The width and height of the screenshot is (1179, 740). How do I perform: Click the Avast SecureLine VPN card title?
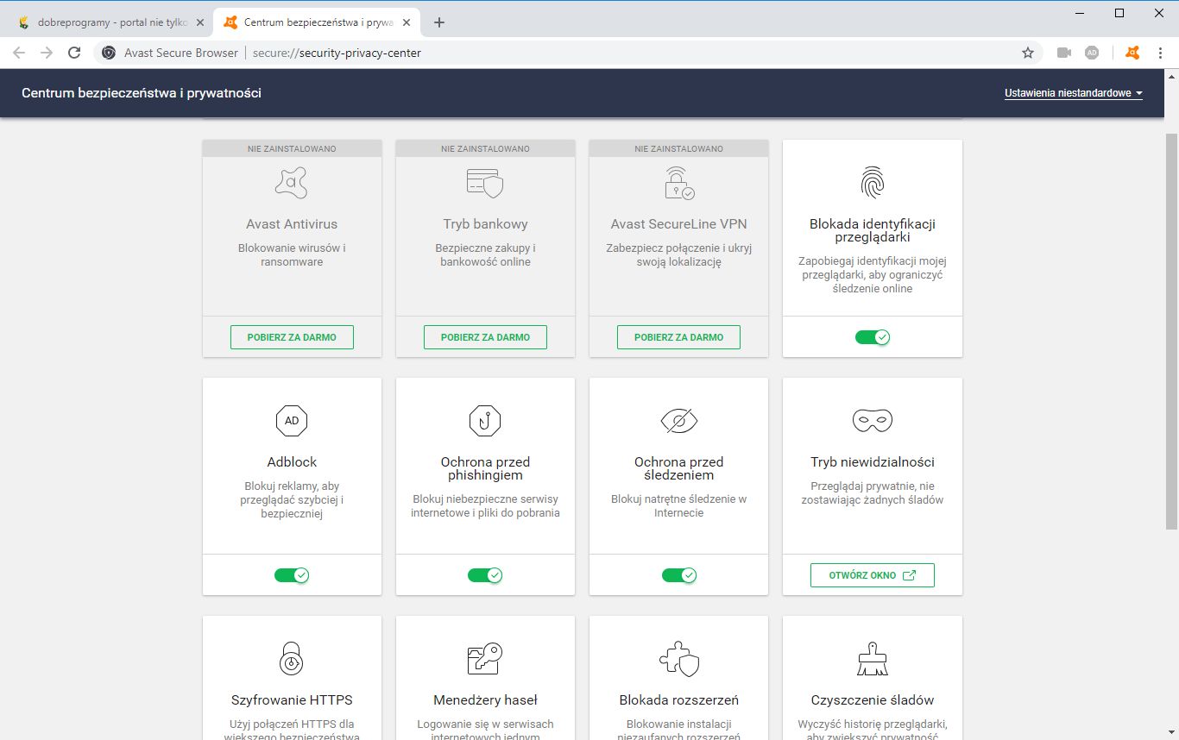coord(678,224)
